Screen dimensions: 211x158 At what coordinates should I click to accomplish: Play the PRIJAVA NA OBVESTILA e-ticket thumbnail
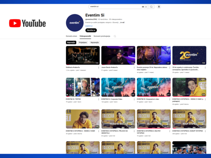pyautogui.click(x=118, y=119)
